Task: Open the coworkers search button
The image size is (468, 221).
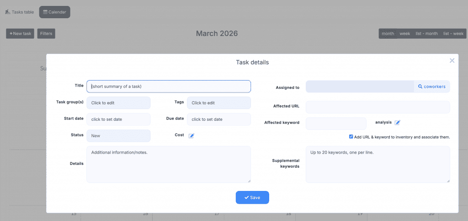Action: click(x=432, y=87)
